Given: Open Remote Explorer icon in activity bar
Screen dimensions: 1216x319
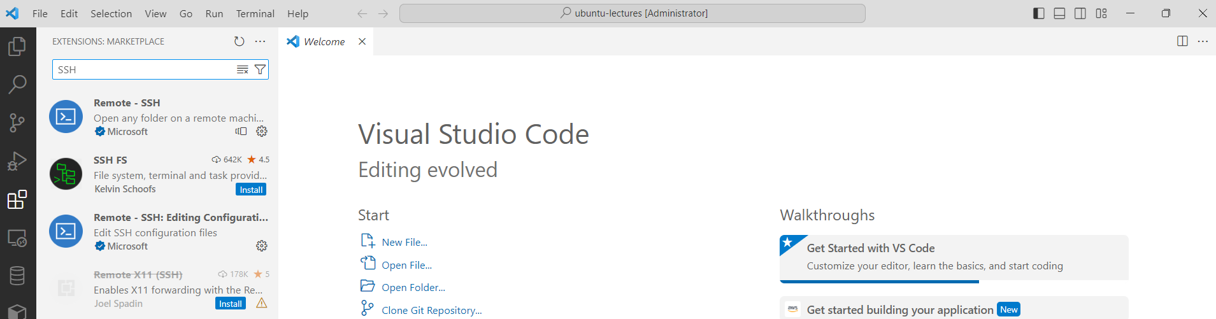Looking at the screenshot, I should click(x=17, y=238).
